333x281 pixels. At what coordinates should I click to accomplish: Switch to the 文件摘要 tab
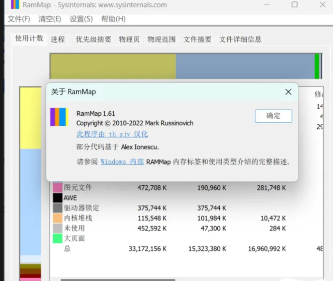click(197, 39)
